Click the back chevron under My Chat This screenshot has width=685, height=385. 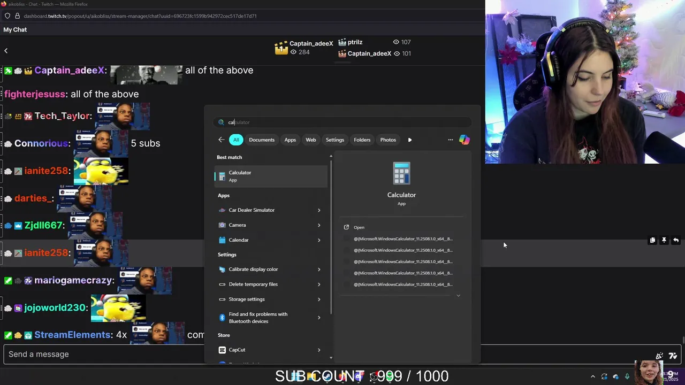(x=6, y=51)
